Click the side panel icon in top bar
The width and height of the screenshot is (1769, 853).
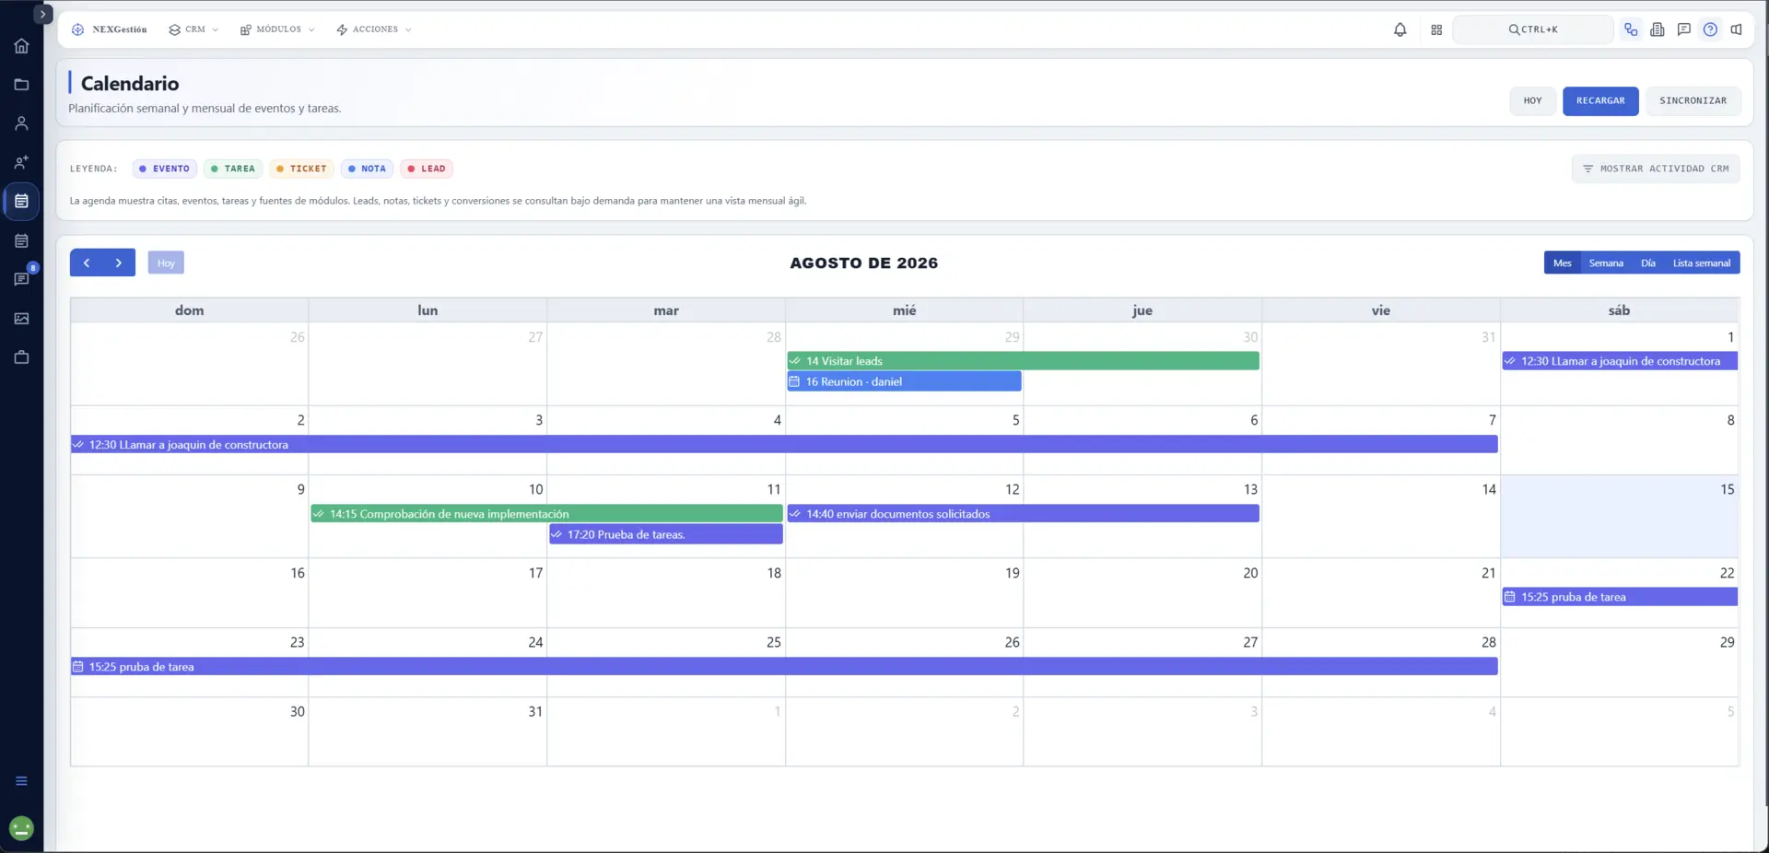click(1737, 29)
